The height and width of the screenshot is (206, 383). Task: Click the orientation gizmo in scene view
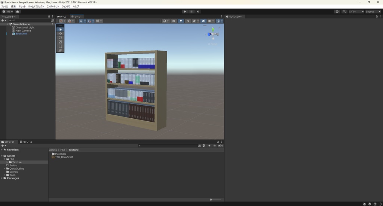[213, 34]
